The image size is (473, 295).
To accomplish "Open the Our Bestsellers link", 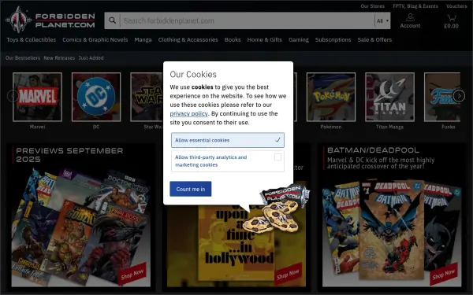I will click(23, 57).
